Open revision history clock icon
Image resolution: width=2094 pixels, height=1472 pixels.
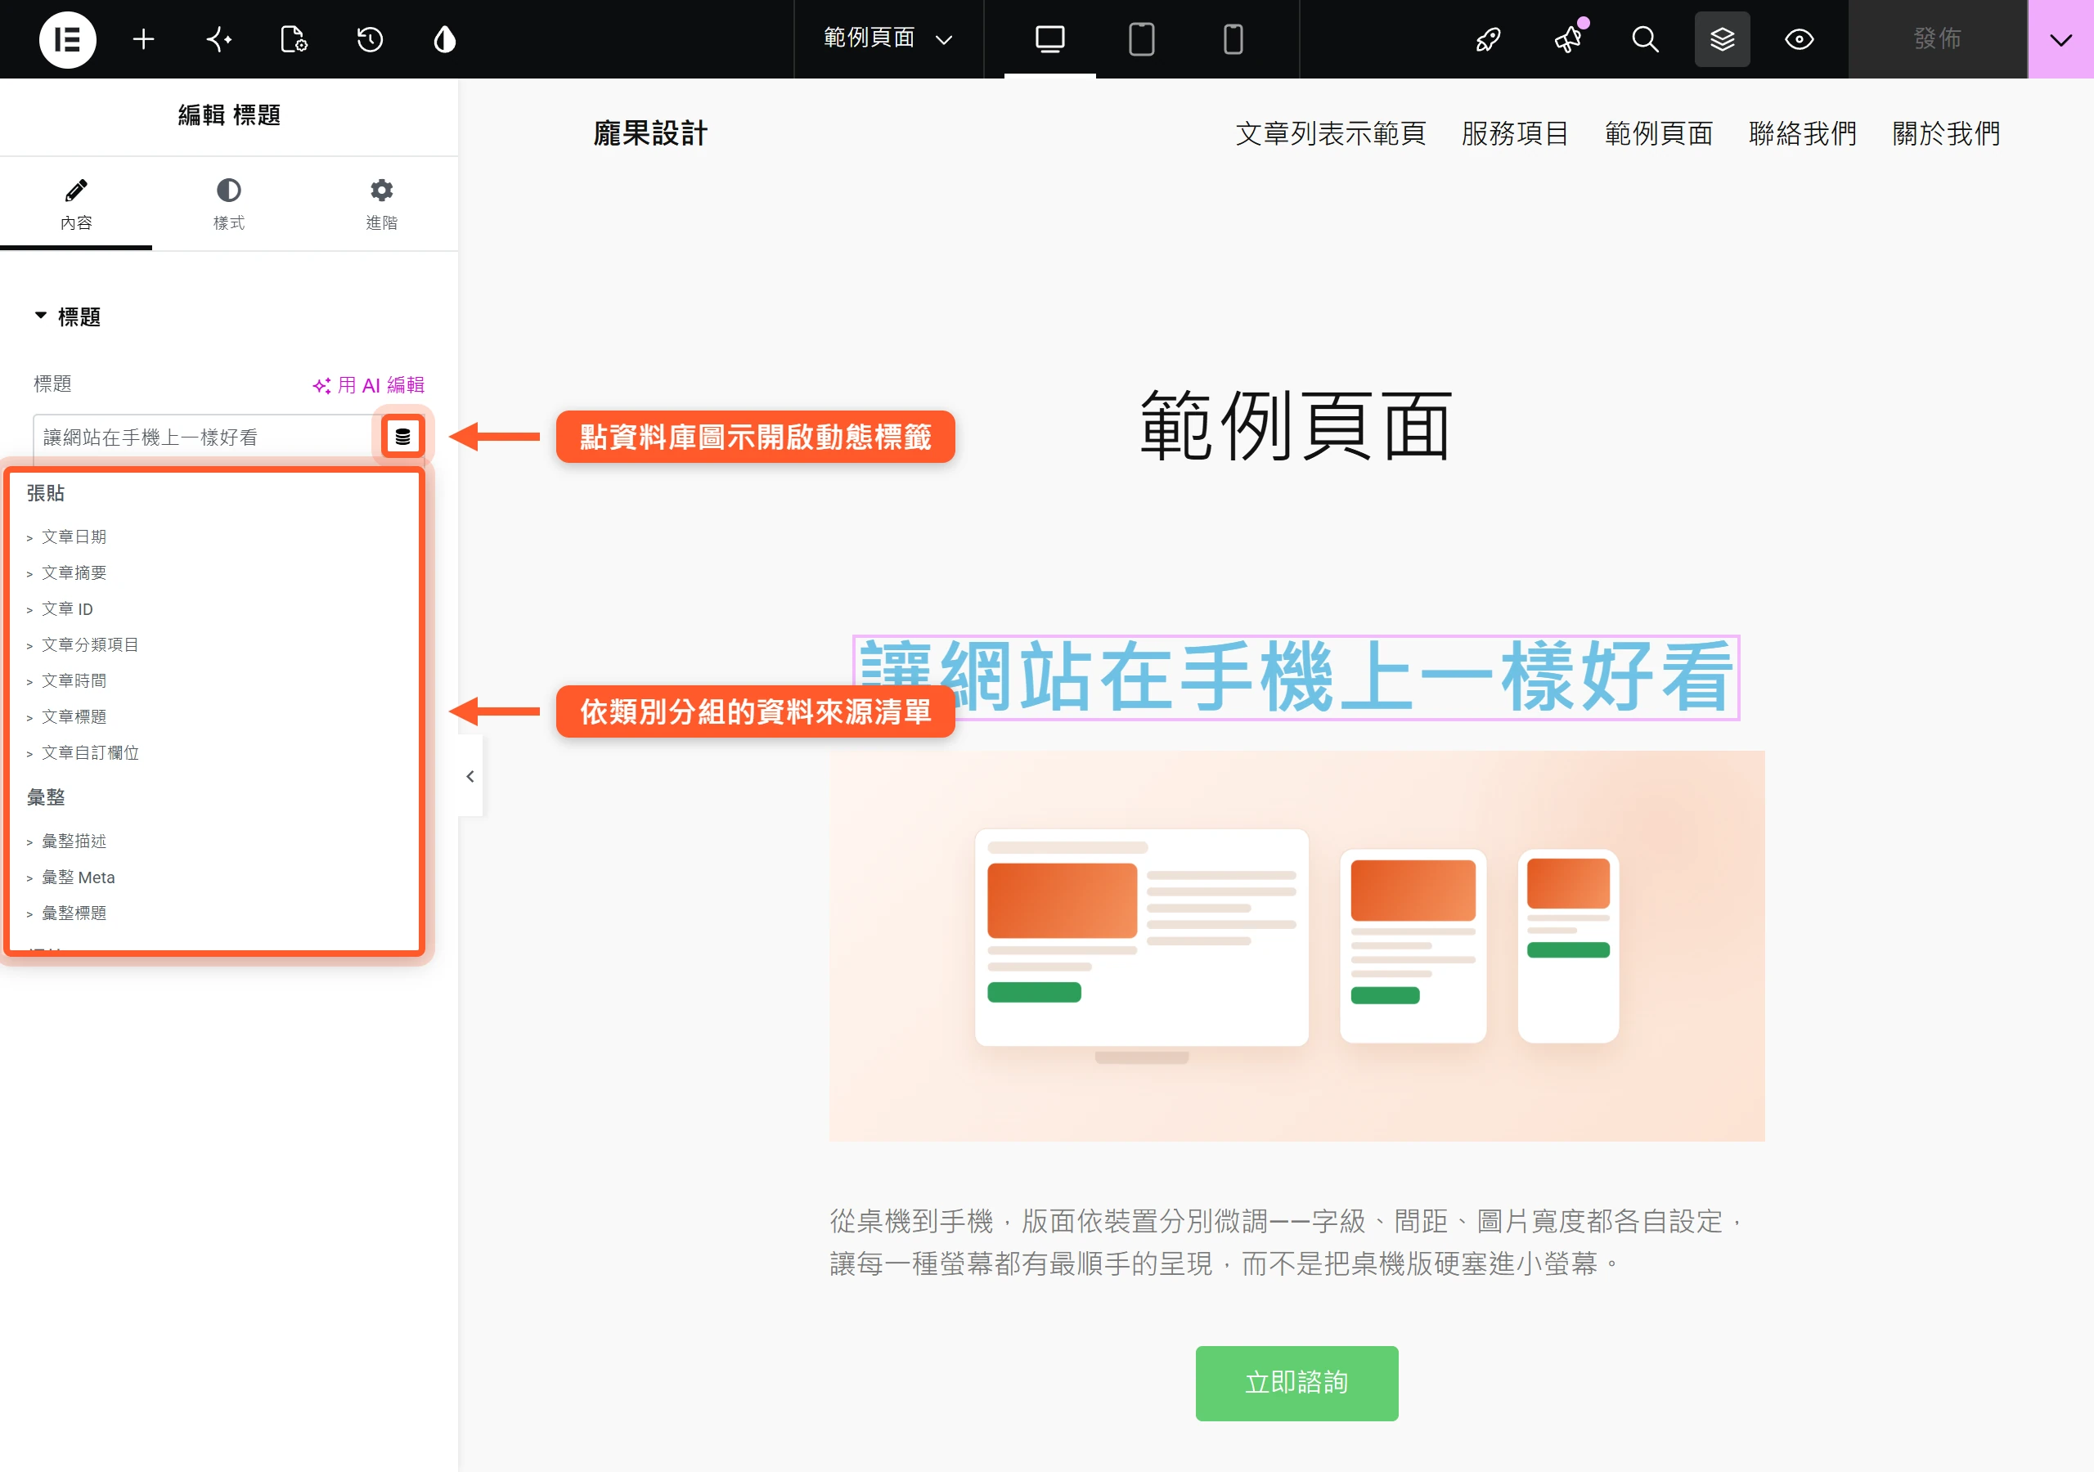(370, 39)
